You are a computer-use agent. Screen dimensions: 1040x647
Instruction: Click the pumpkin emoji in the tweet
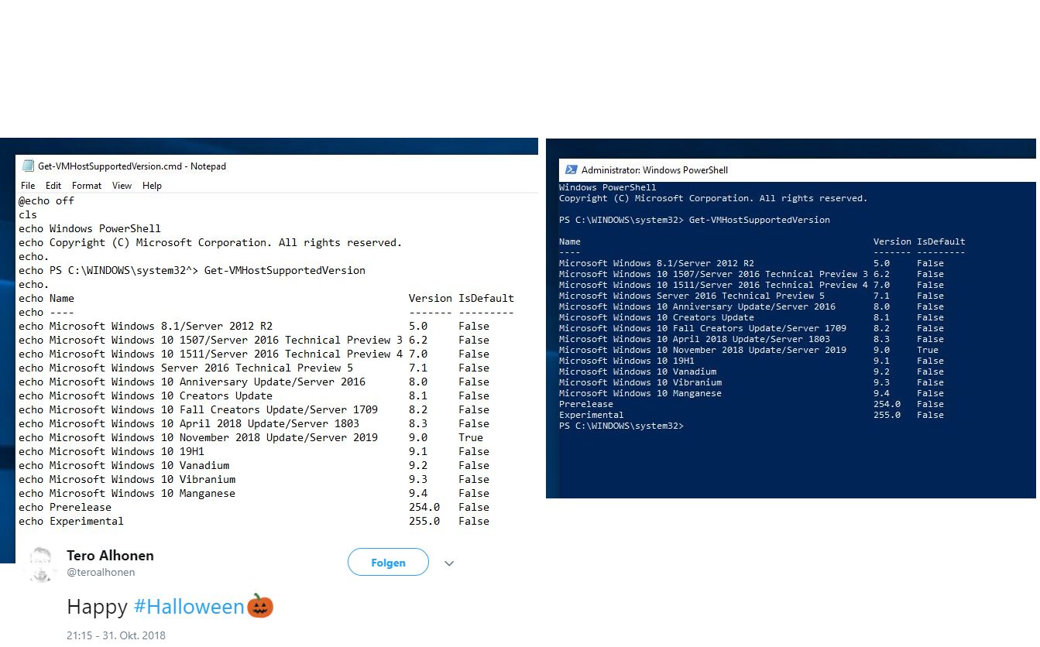pyautogui.click(x=260, y=606)
